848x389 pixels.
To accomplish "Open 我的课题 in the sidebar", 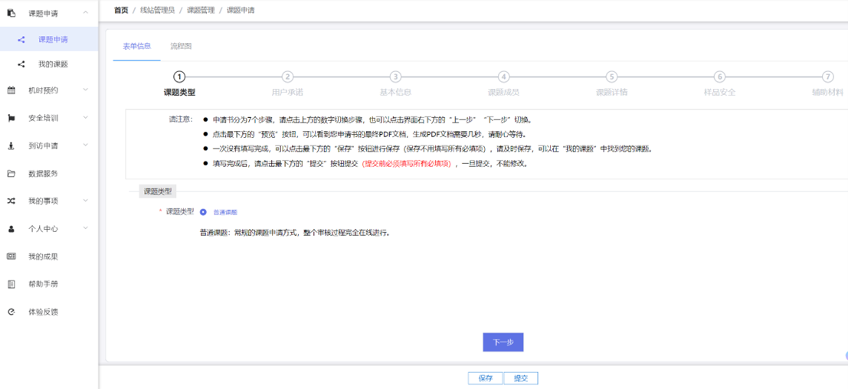I will 53,64.
